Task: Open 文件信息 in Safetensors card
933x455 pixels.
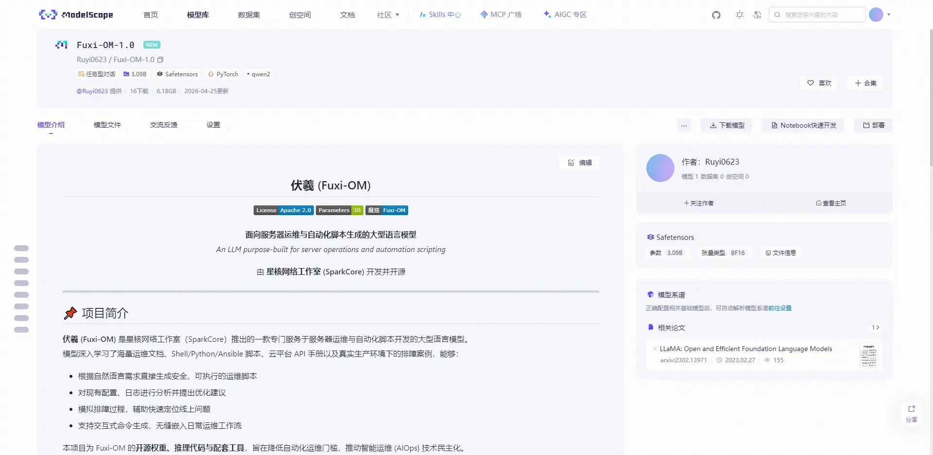Action: click(780, 253)
